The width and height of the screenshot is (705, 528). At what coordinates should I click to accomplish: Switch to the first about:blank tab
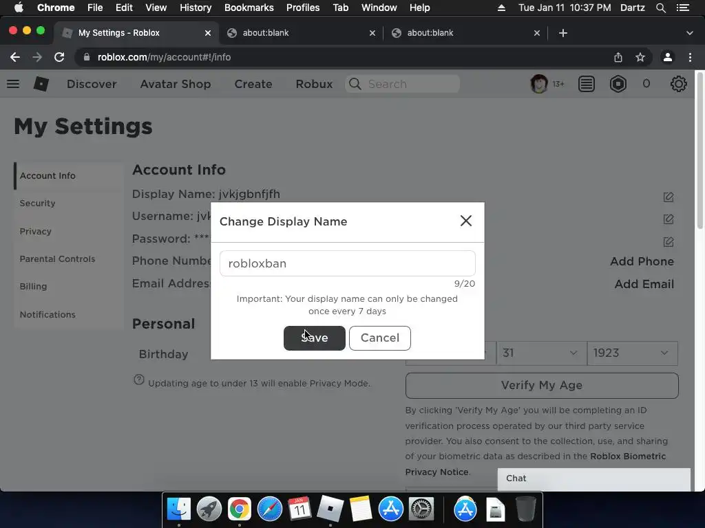click(302, 33)
